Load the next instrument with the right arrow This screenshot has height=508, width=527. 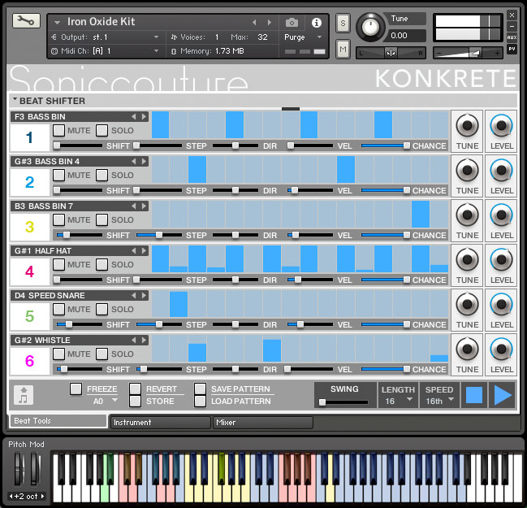click(270, 23)
